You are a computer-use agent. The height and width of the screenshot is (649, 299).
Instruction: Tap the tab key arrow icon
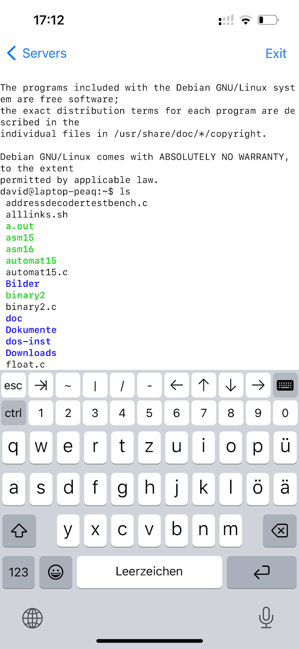tap(41, 385)
